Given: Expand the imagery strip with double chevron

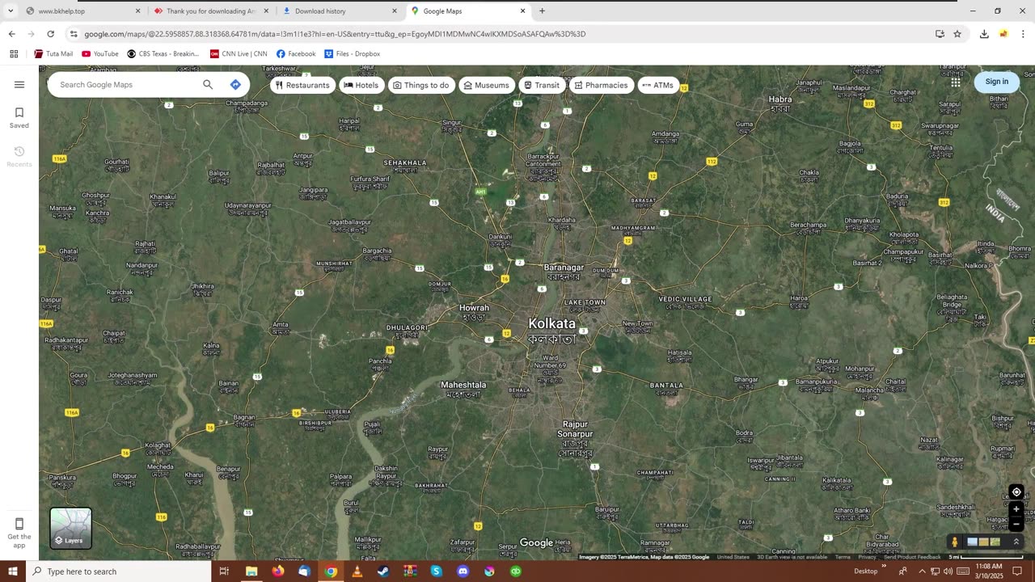Looking at the screenshot, I should (1016, 542).
